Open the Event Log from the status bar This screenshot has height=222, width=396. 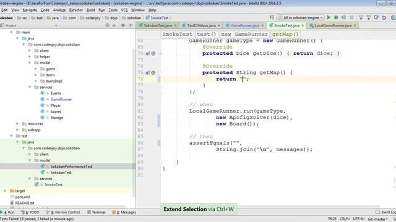[385, 212]
